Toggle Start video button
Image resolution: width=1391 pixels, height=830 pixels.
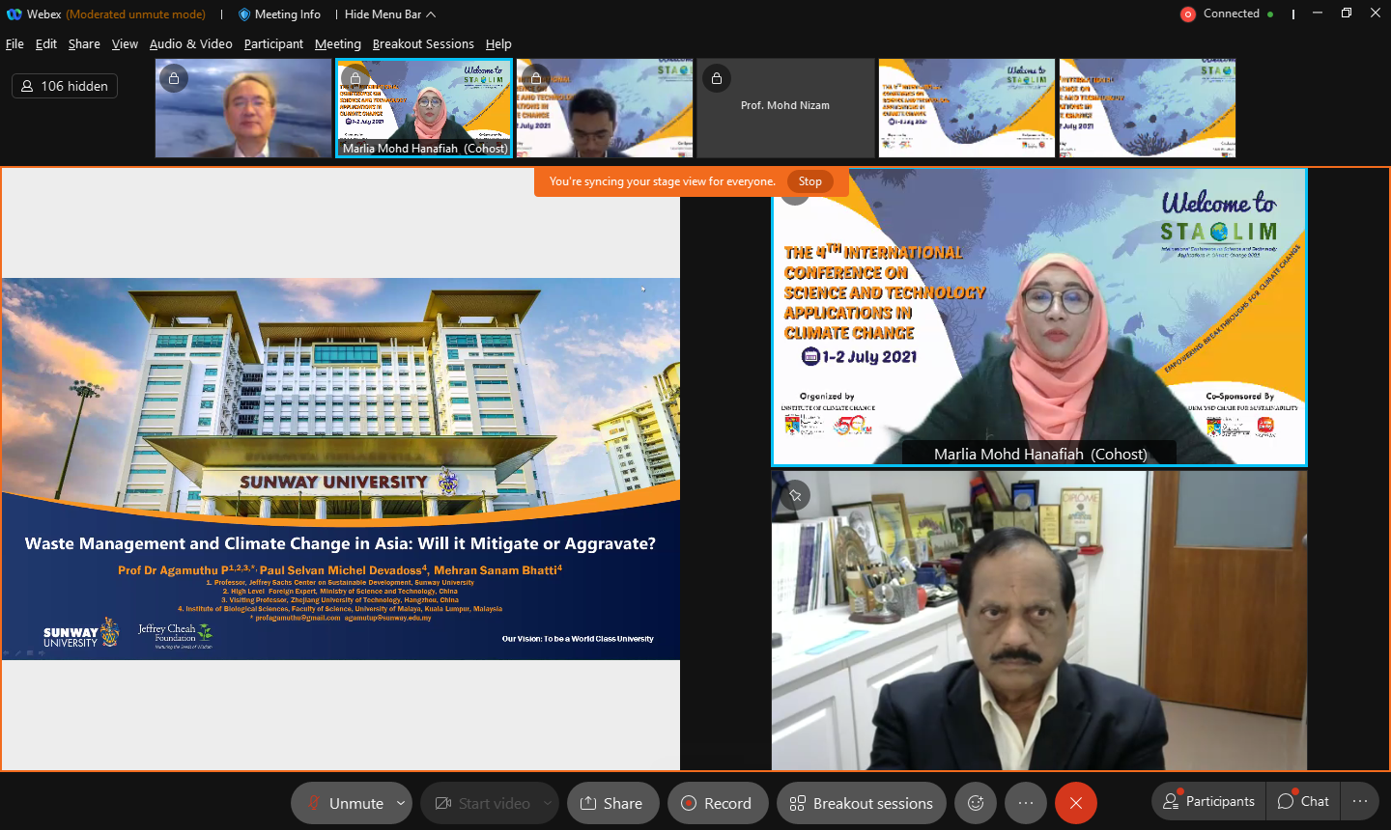(483, 803)
